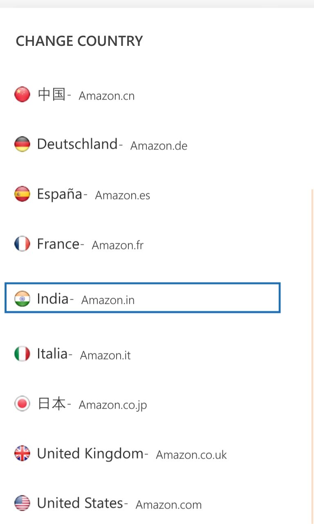Tap the United Kingdom flag icon
The width and height of the screenshot is (314, 524).
click(x=22, y=454)
